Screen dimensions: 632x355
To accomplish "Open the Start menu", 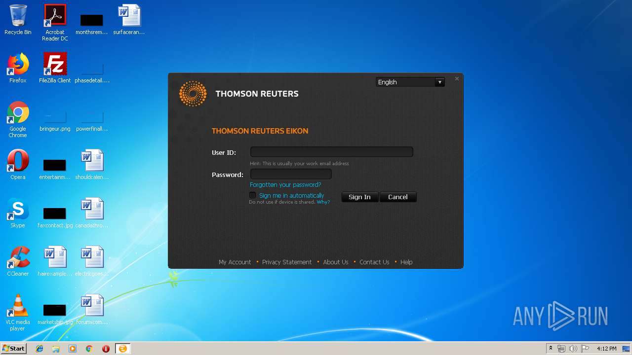I will click(13, 349).
